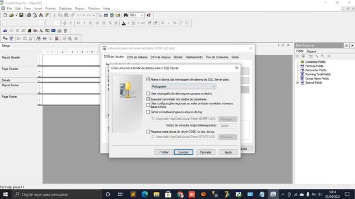Viewport: 355px width, 199px height.
Task: Click the binoculars Find icon
Action: pyautogui.click(x=126, y=15)
